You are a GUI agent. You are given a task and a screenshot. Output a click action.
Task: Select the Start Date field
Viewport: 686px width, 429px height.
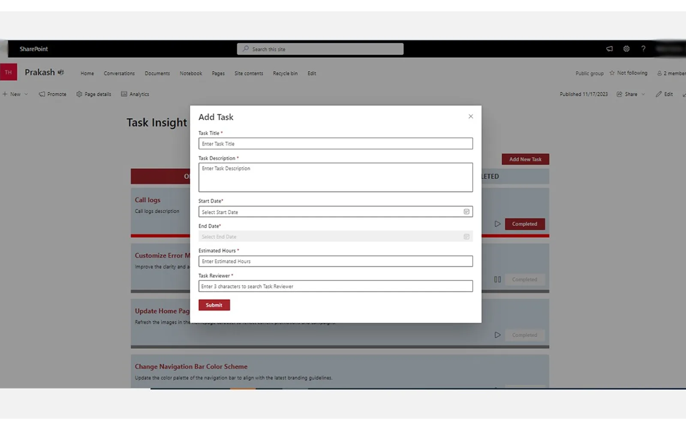pyautogui.click(x=335, y=211)
